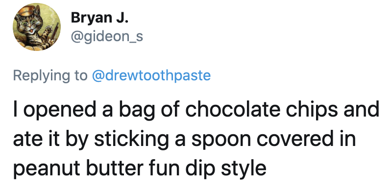Select the word "bag" in the tweet
Screen dimensions: 391x193
pos(136,110)
